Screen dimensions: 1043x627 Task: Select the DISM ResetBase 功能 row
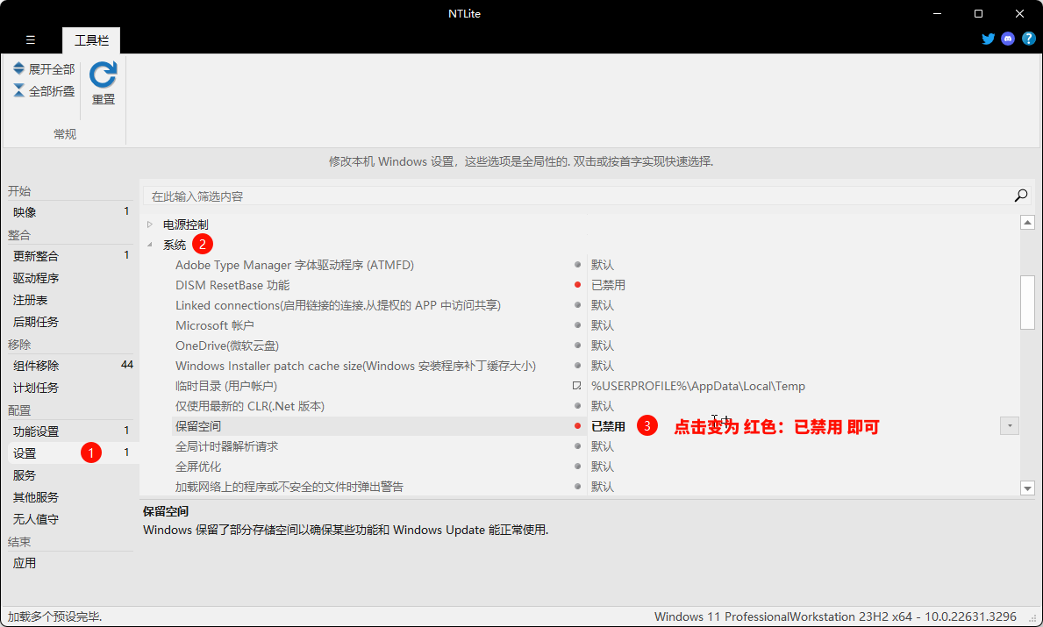point(232,285)
